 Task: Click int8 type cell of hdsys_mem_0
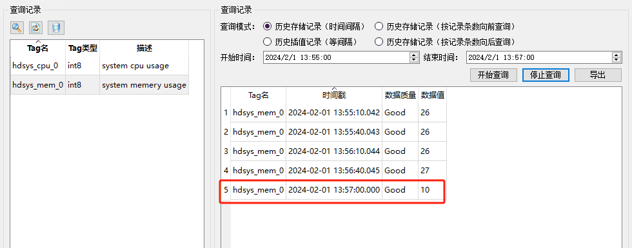83,85
